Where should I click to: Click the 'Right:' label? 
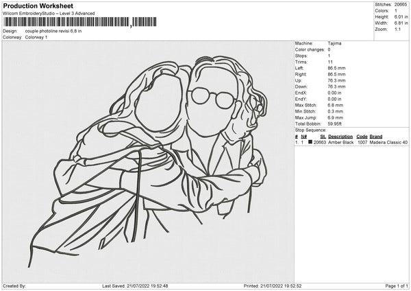301,75
